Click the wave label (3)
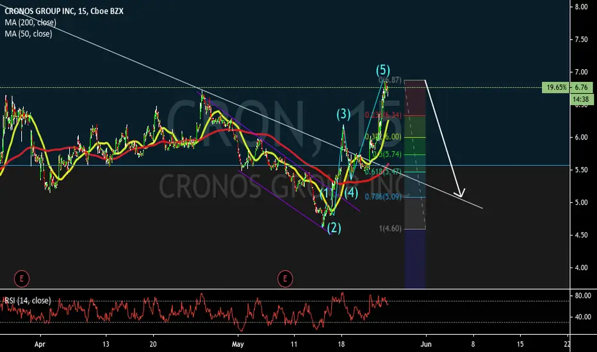The height and width of the screenshot is (352, 597). click(343, 114)
